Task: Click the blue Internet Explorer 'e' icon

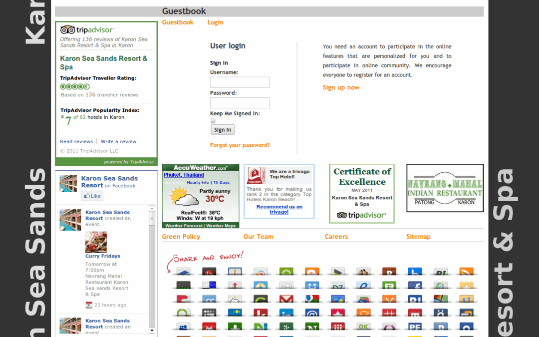Action: 363,285
